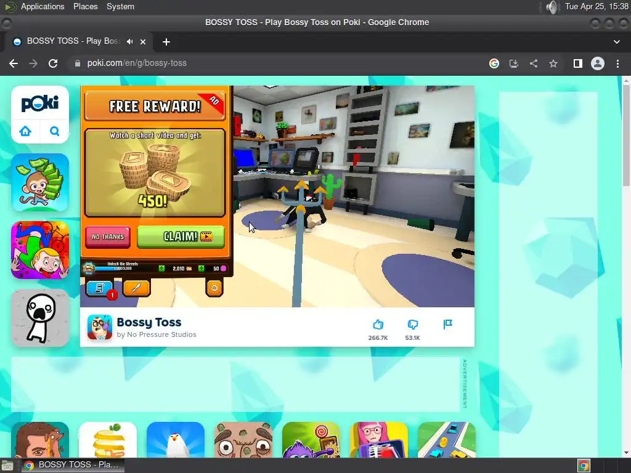631x473 pixels.
Task: Click the page vertical scrollbar thumb
Action: (626, 134)
